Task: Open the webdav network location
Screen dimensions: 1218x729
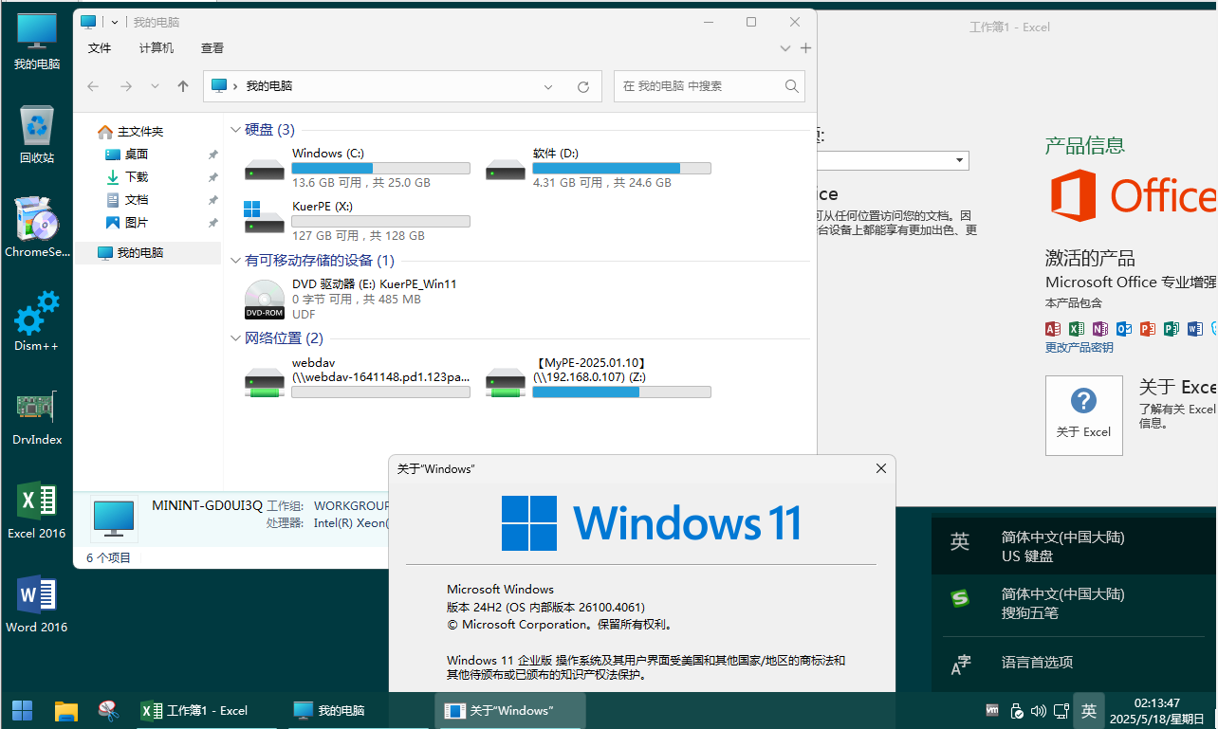Action: pos(356,377)
